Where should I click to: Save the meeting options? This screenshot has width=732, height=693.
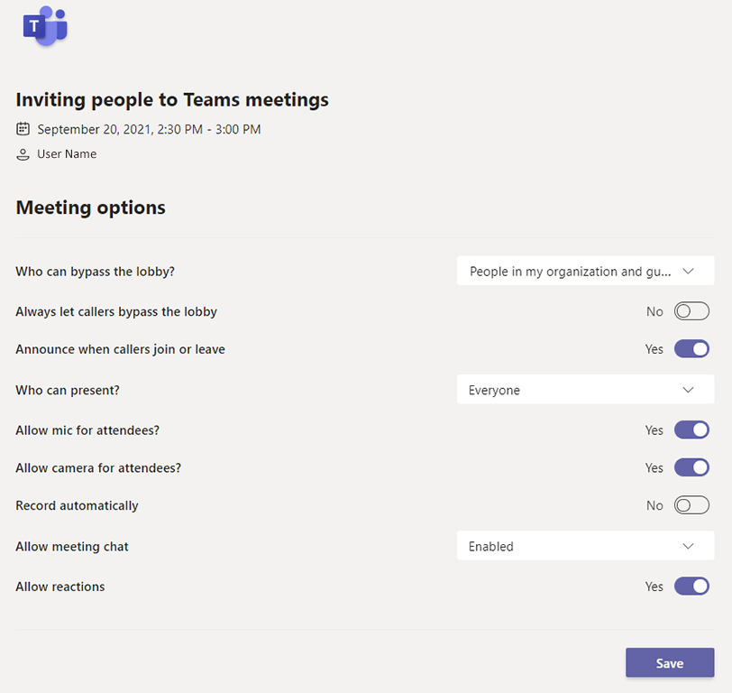pyautogui.click(x=670, y=663)
